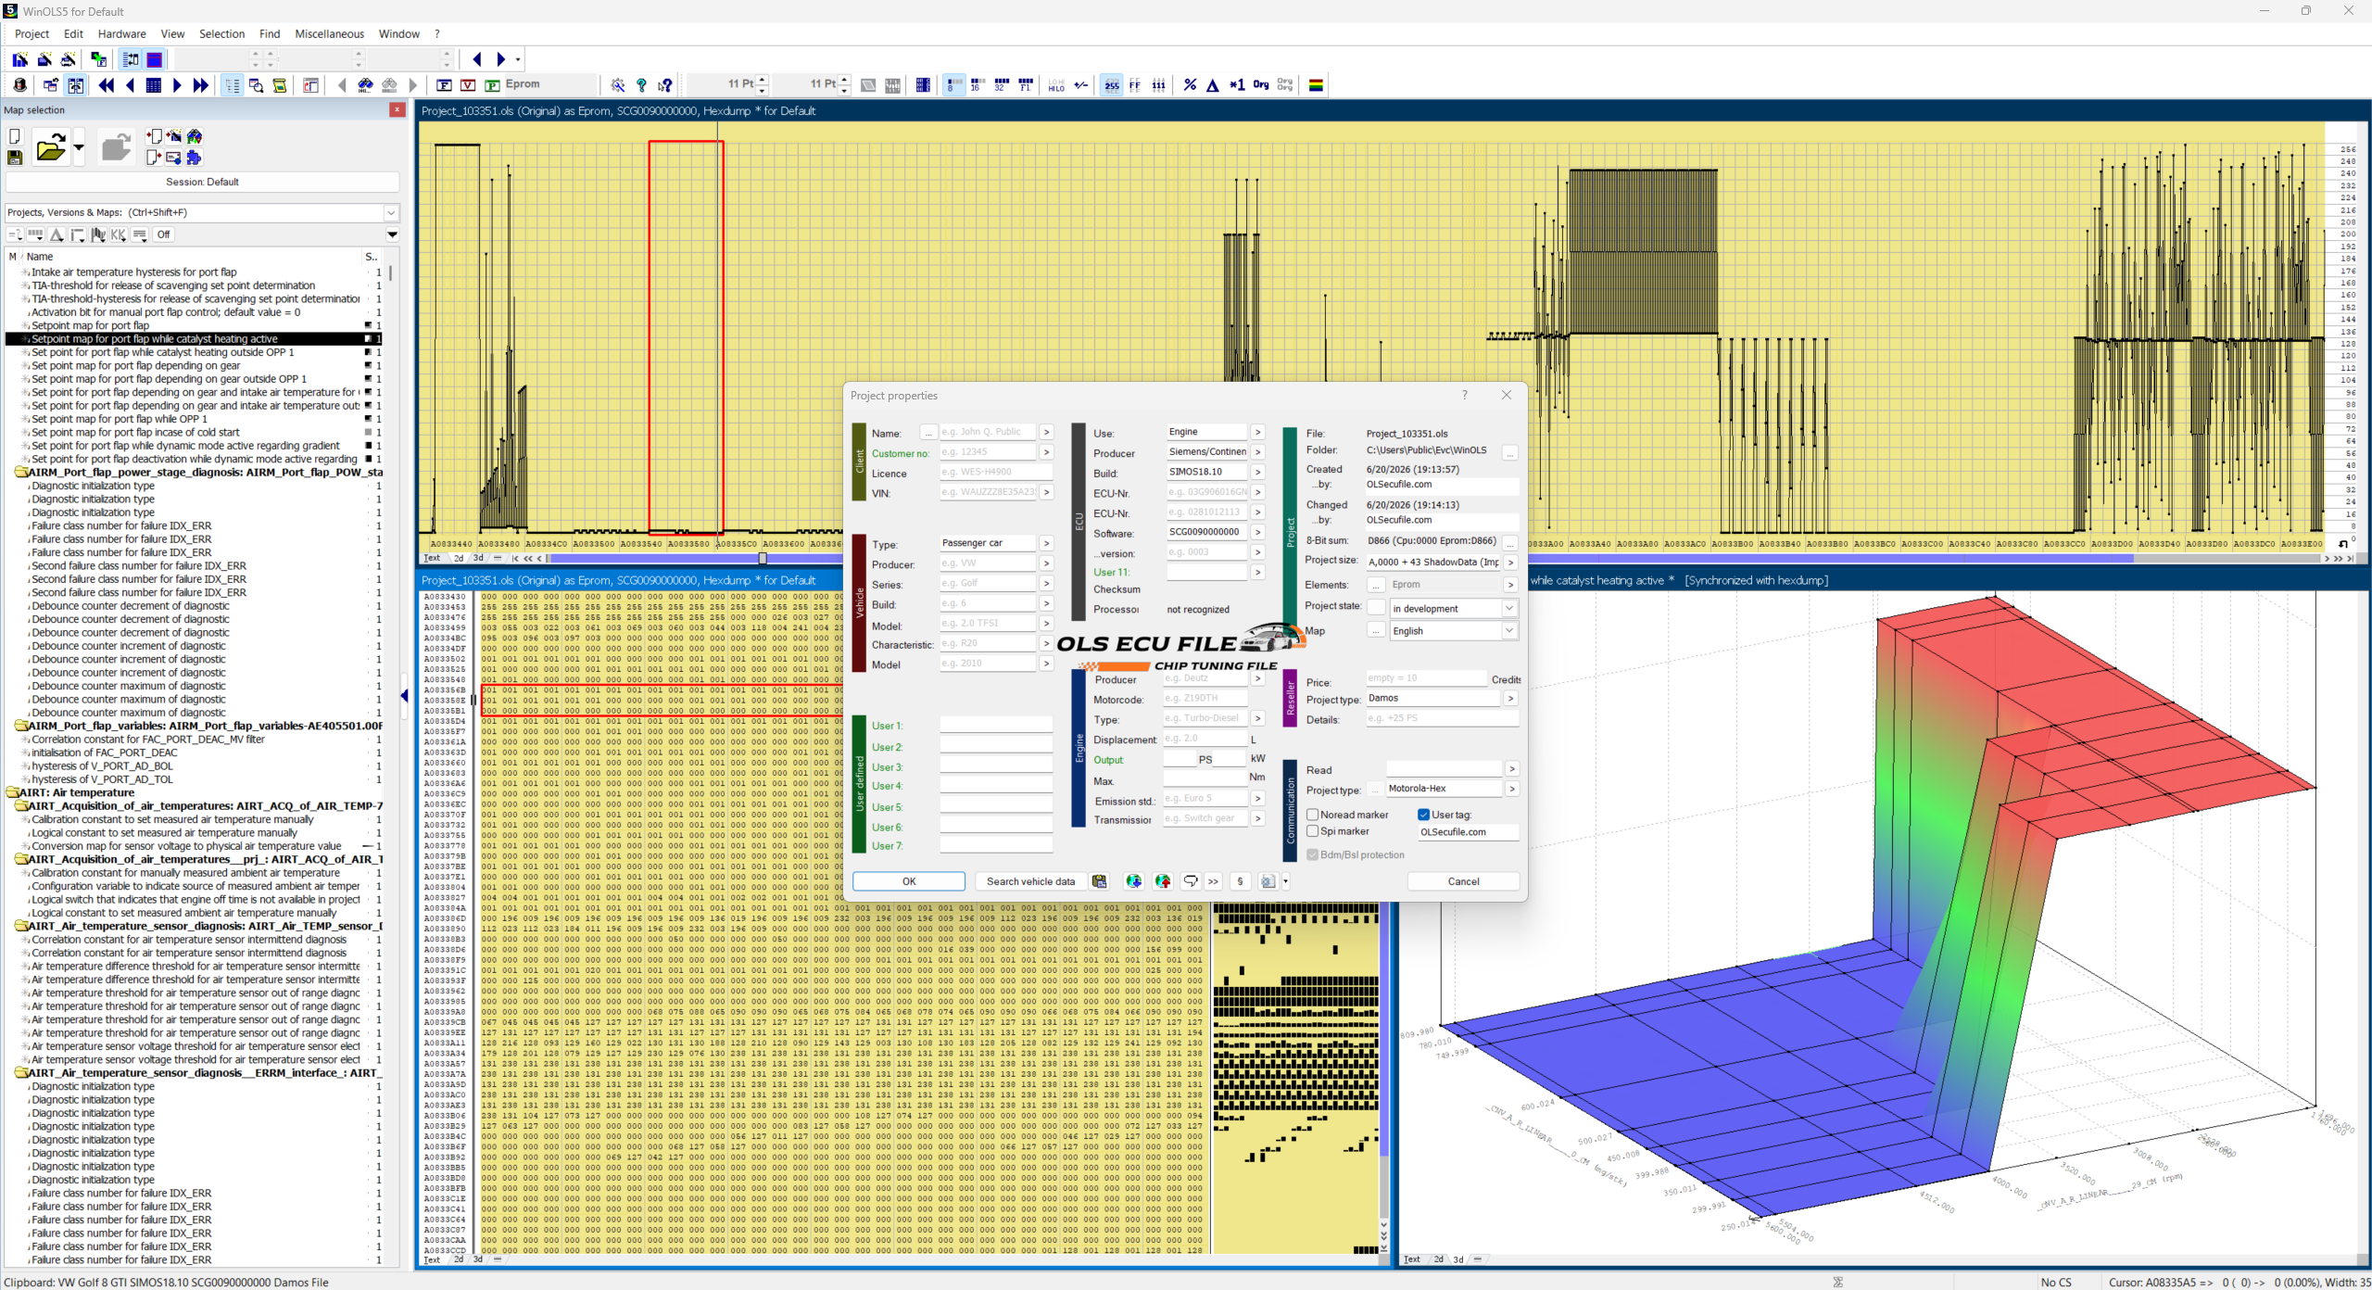This screenshot has height=1290, width=2372.
Task: Click the globe upload icon in dialog
Action: click(1163, 881)
